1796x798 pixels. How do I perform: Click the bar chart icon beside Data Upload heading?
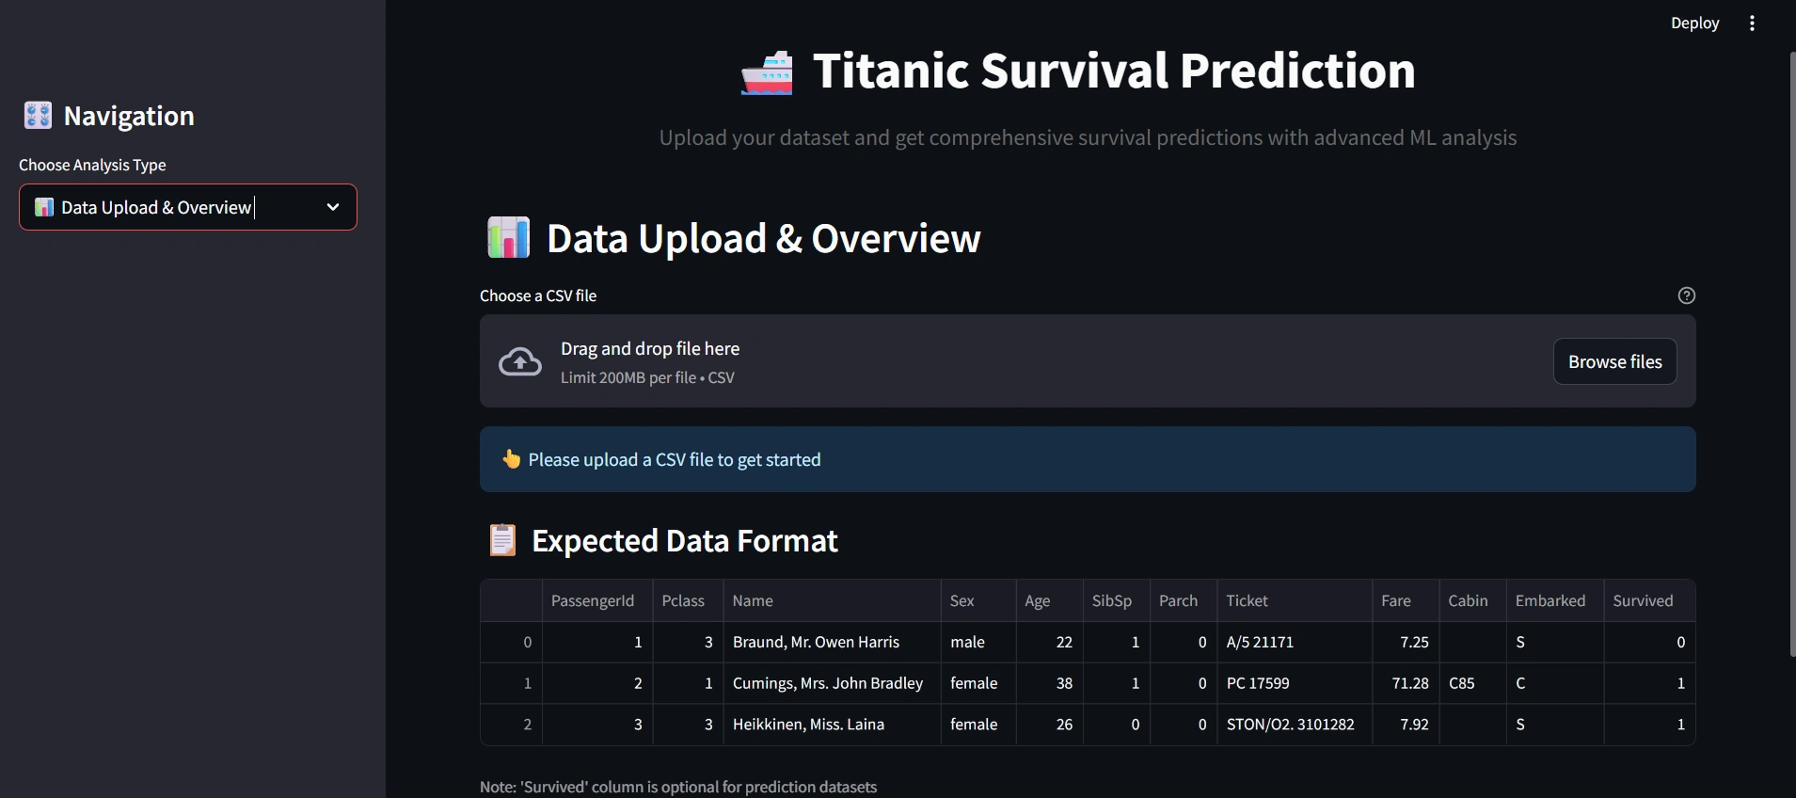[508, 238]
